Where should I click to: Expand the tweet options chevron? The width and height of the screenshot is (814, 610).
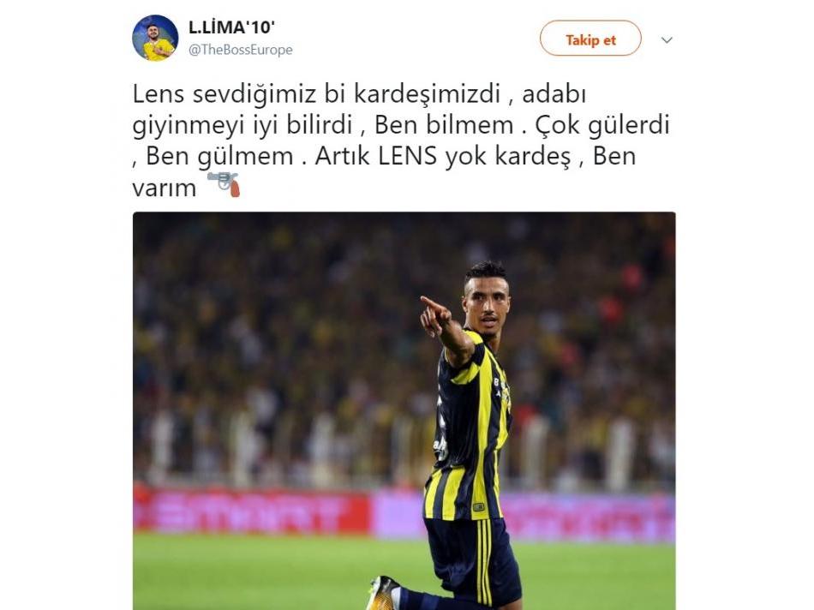(667, 40)
